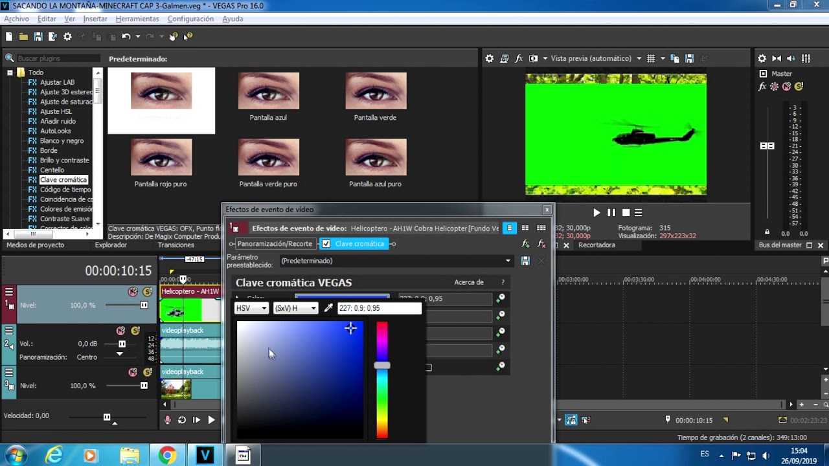Screen dimensions: 829x466
Task: Expand the overlays grid dropdown arrow
Action: coord(663,58)
